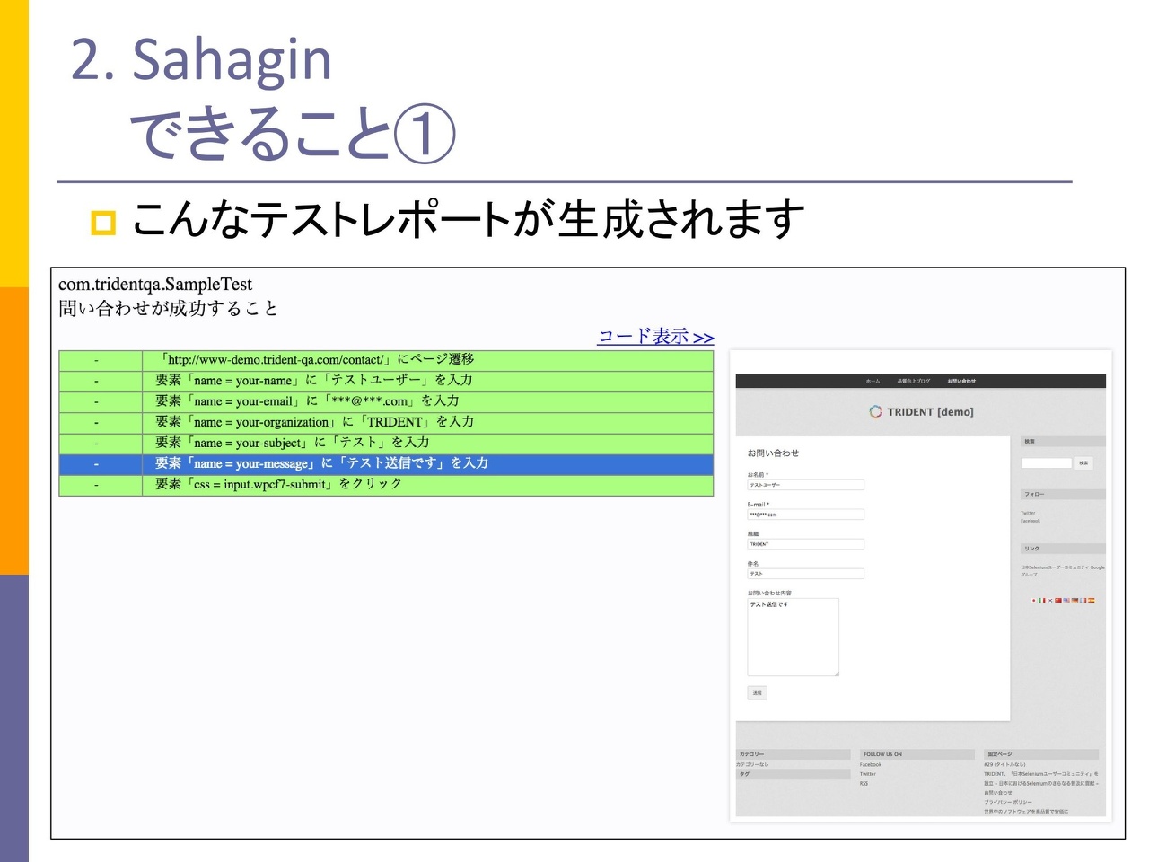Click the E-mail input field

pyautogui.click(x=805, y=515)
